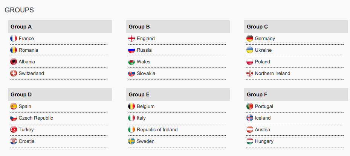This screenshot has height=156, width=350.
Task: Open the Czech Republic team link
Action: [x=36, y=118]
